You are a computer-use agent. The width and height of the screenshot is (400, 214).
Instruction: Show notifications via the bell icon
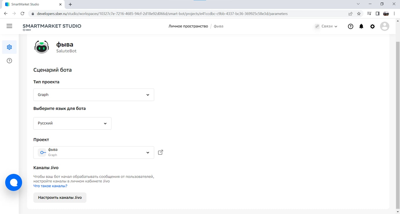(x=361, y=26)
